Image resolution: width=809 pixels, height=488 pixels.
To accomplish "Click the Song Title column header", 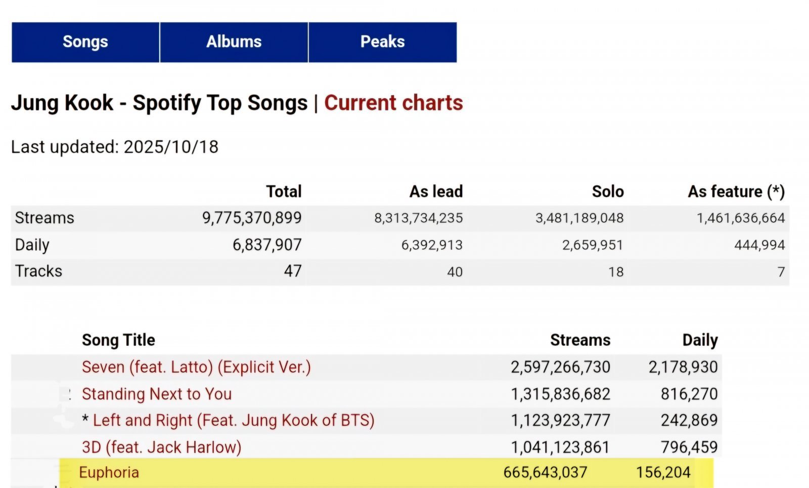I will [x=118, y=340].
